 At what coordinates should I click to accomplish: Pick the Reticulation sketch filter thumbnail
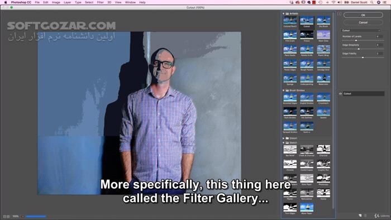point(307,193)
